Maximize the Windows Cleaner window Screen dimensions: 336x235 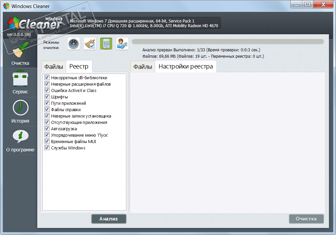pyautogui.click(x=307, y=4)
